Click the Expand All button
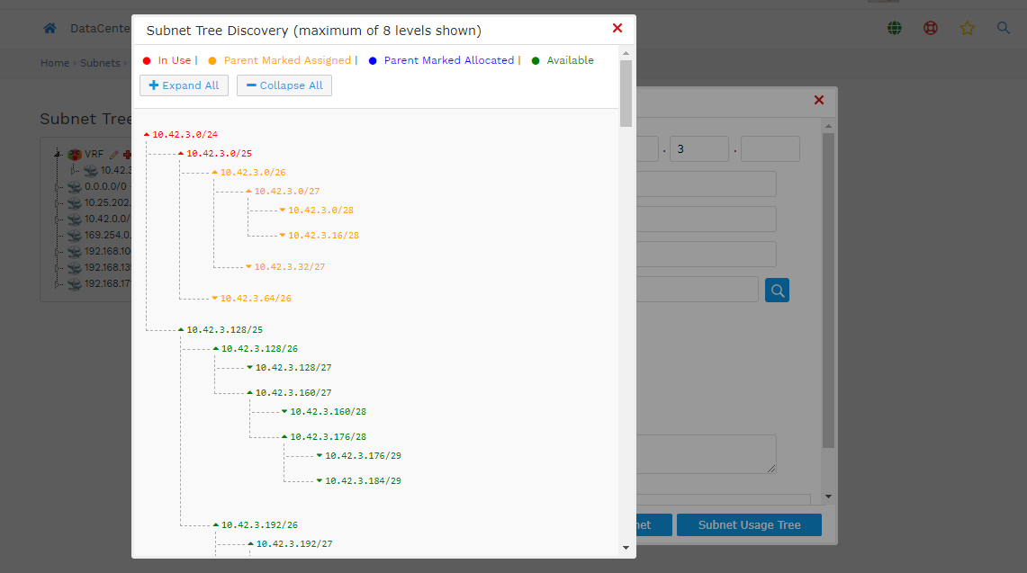1027x573 pixels. click(x=184, y=85)
